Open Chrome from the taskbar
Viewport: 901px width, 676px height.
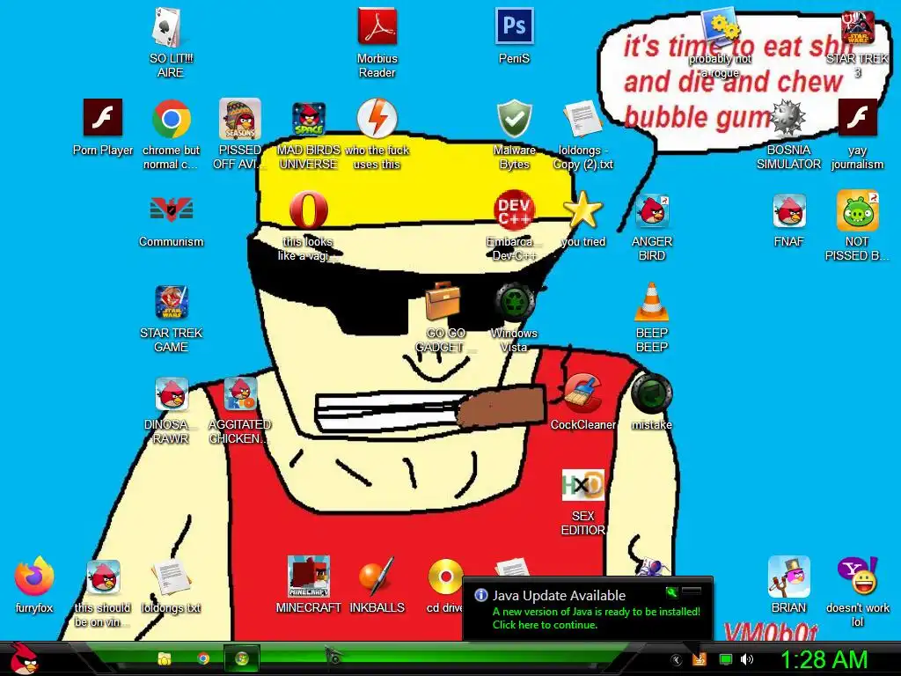[x=203, y=658]
